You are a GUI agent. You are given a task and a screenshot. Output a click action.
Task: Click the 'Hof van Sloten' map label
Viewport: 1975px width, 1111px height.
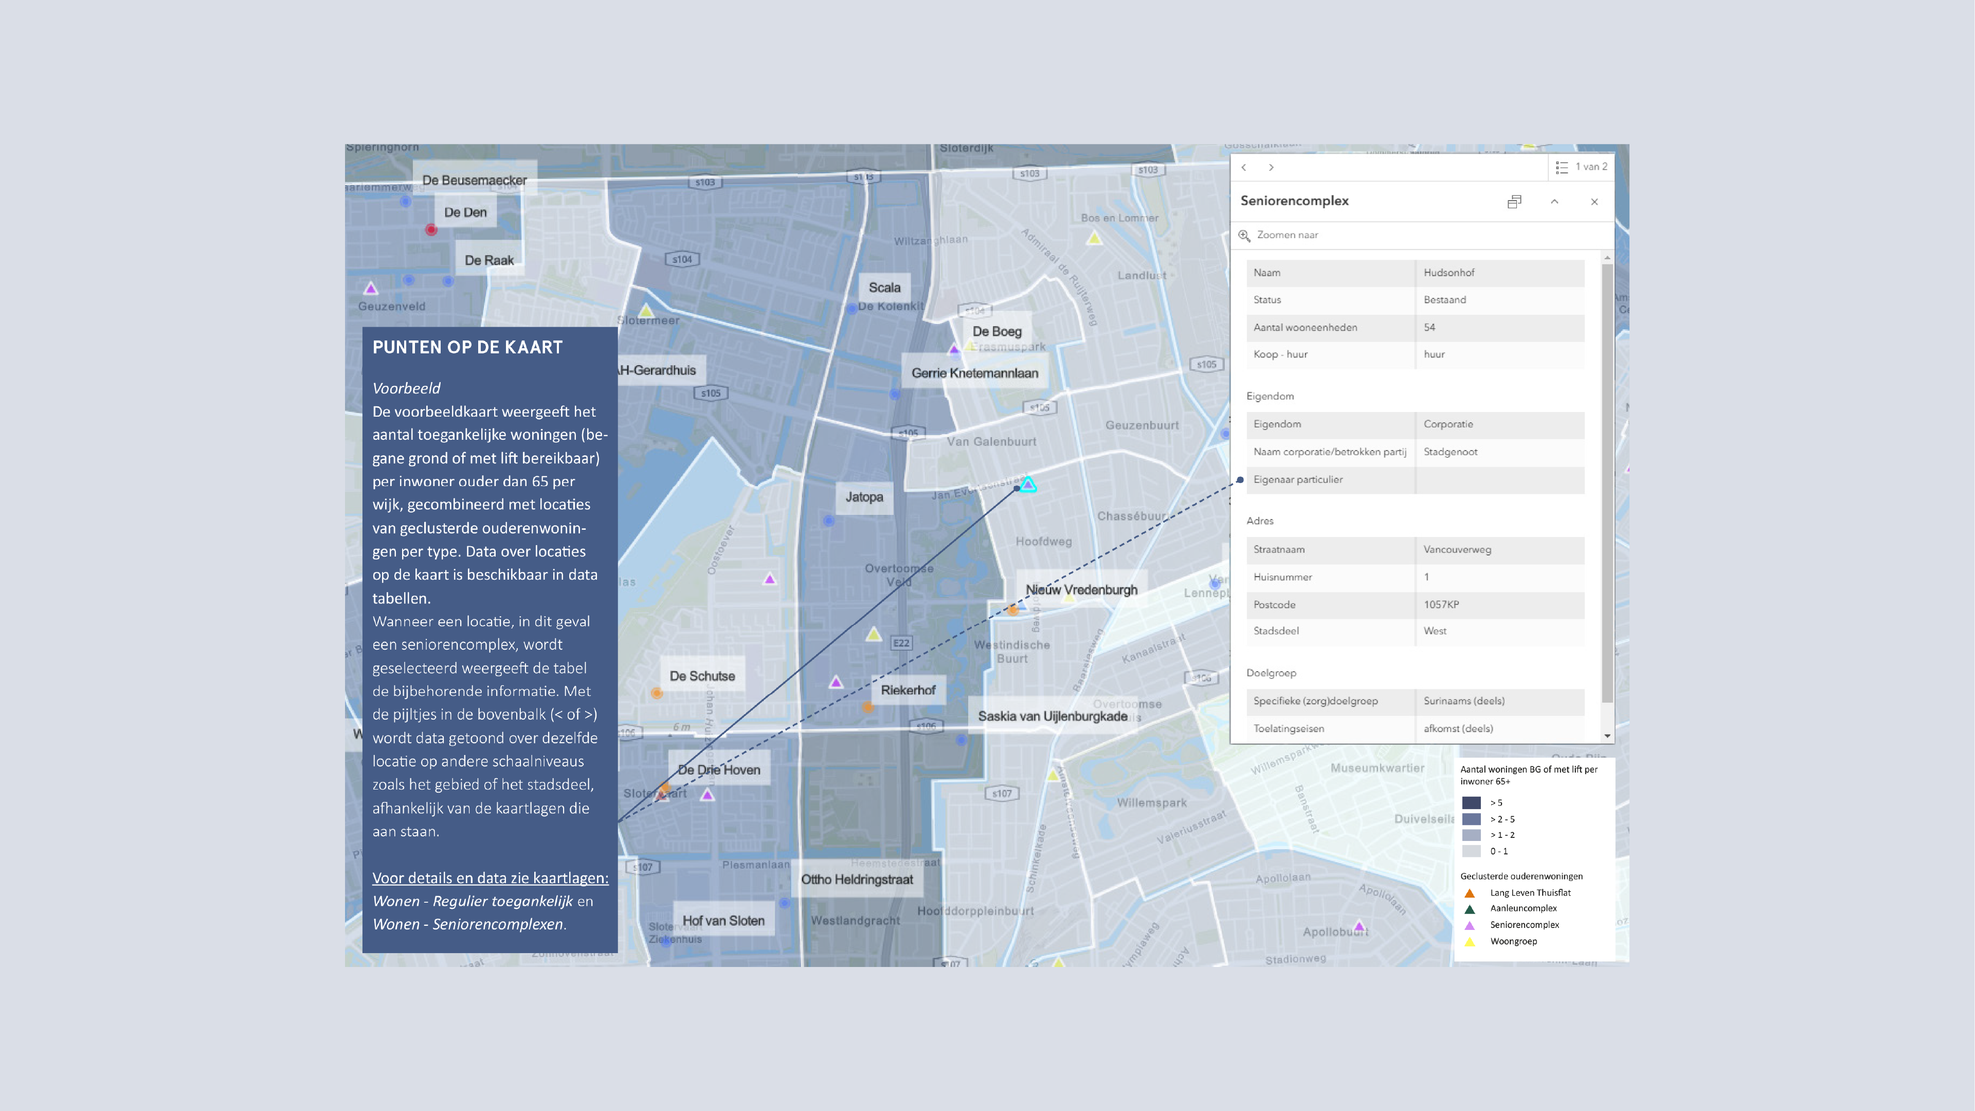[723, 921]
